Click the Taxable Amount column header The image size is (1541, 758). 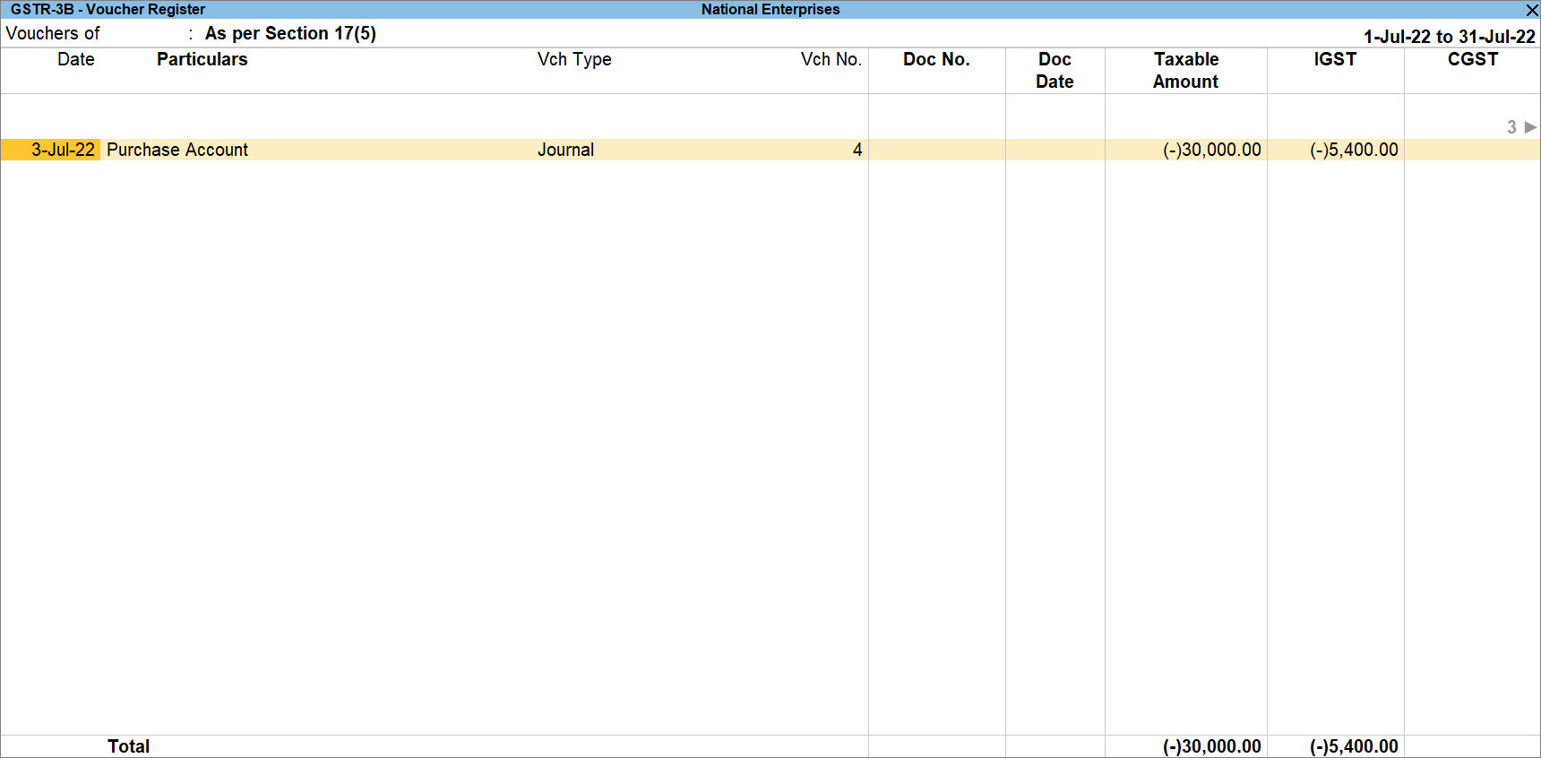pos(1186,70)
